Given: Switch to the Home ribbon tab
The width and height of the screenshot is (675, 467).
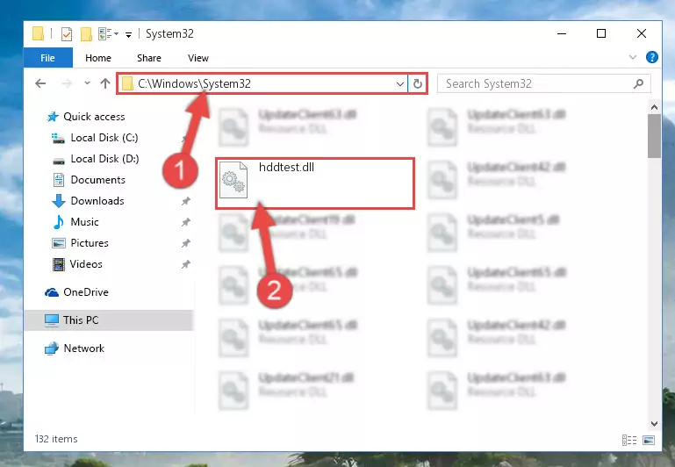Looking at the screenshot, I should pos(98,58).
